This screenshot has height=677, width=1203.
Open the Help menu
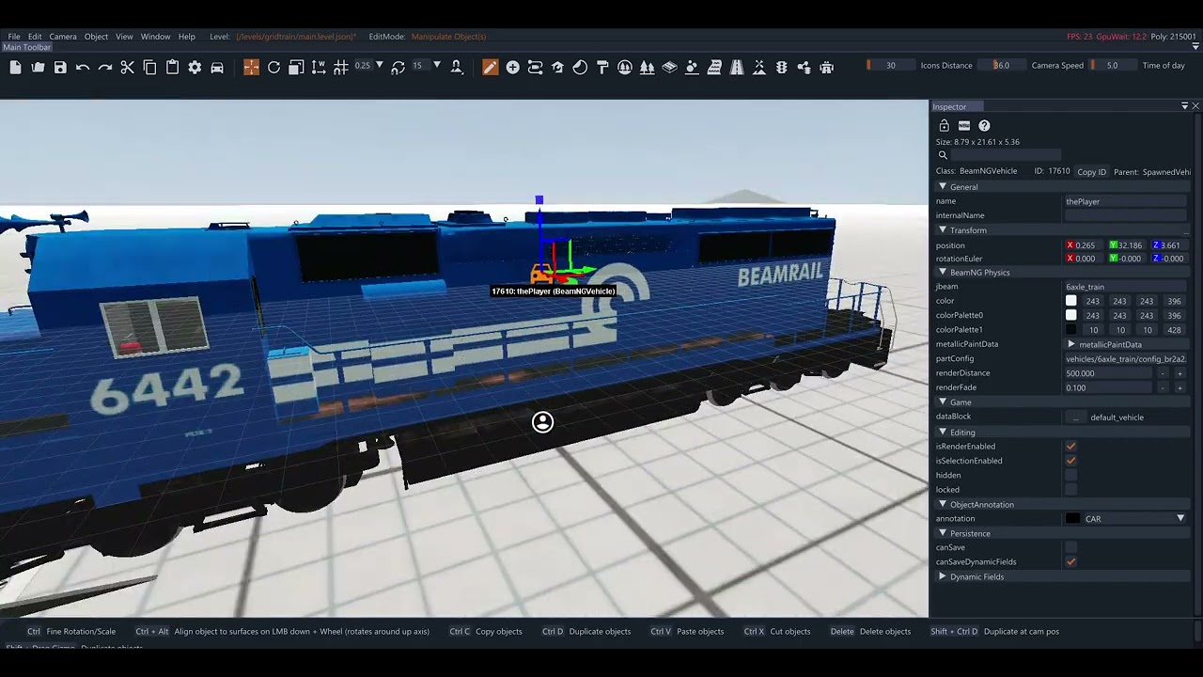[186, 37]
